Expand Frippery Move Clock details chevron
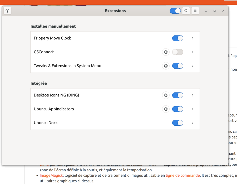 click(x=193, y=38)
